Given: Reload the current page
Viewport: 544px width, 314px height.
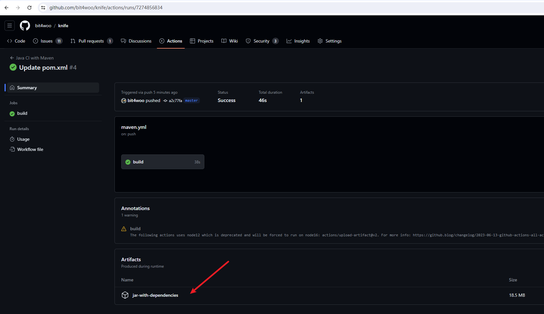Looking at the screenshot, I should click(x=29, y=8).
